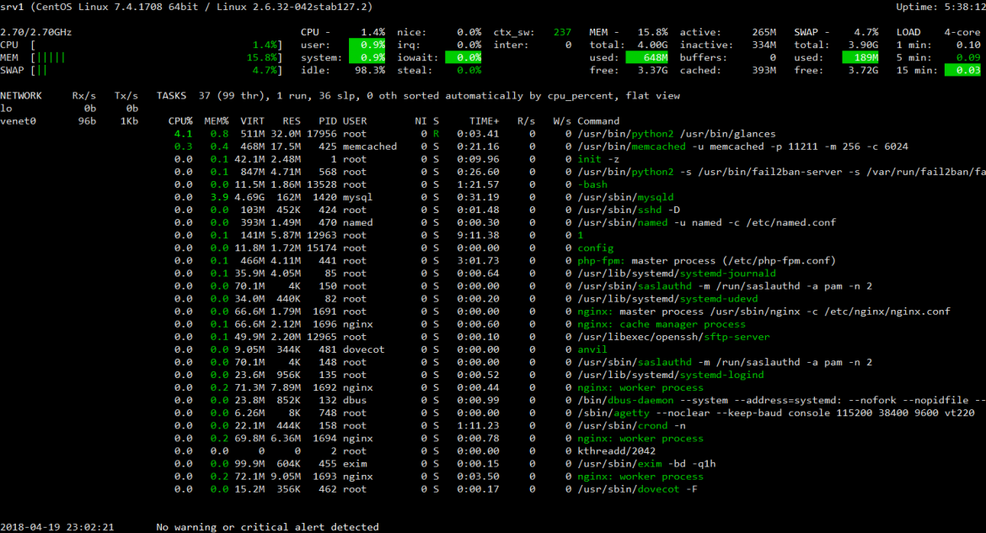
Task: Sort processes by the USER column header
Action: click(355, 120)
